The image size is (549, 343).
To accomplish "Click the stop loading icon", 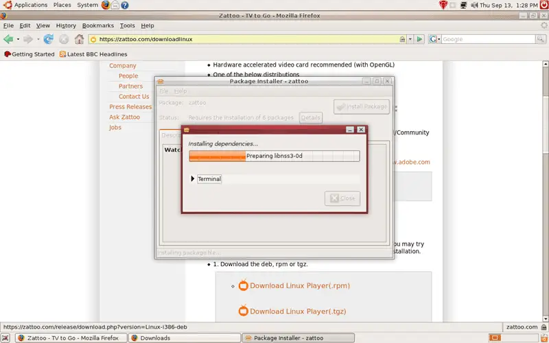I will point(64,39).
